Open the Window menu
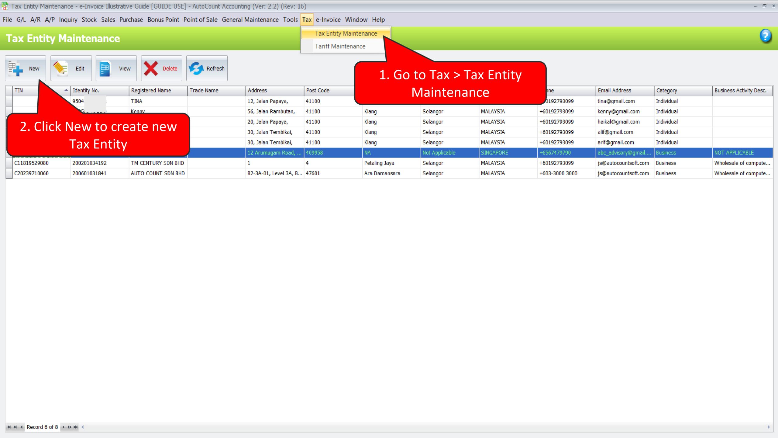Image resolution: width=778 pixels, height=438 pixels. pyautogui.click(x=356, y=20)
